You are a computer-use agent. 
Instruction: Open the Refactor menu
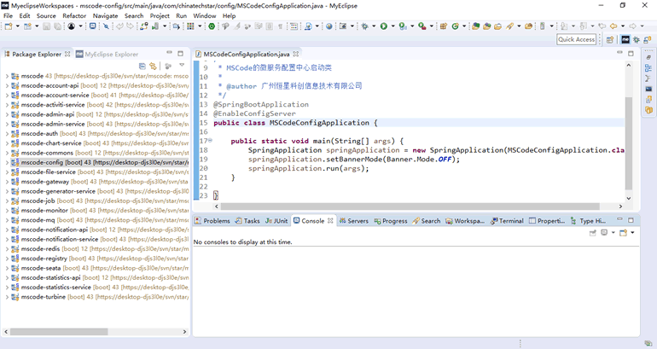click(74, 15)
